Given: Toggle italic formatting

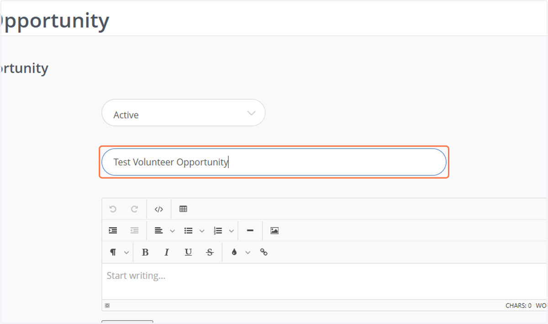Looking at the screenshot, I should click(167, 252).
